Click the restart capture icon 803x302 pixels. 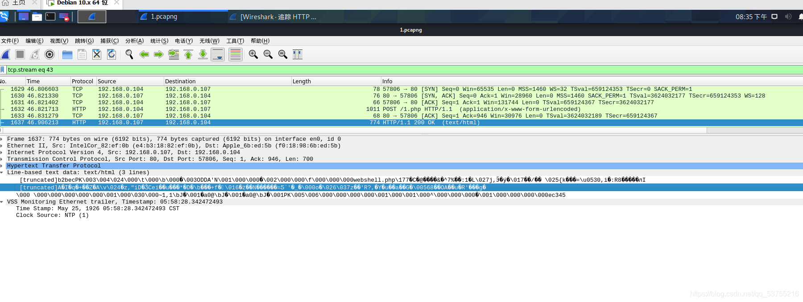pos(35,54)
